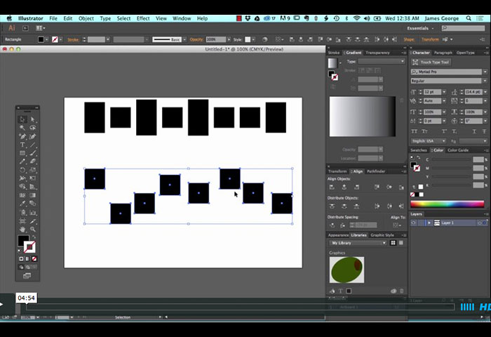Click Horizontal Distribute Center icon
Screen dimensions: 491x337
(x=389, y=206)
